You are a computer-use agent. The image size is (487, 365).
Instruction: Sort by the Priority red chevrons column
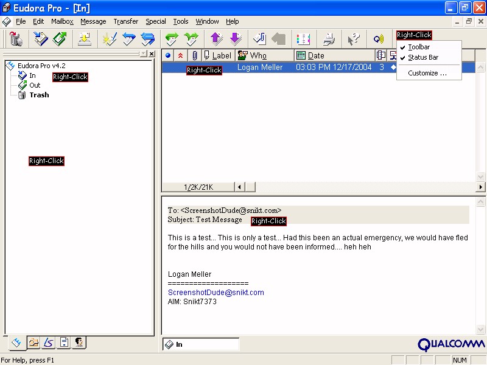click(180, 55)
